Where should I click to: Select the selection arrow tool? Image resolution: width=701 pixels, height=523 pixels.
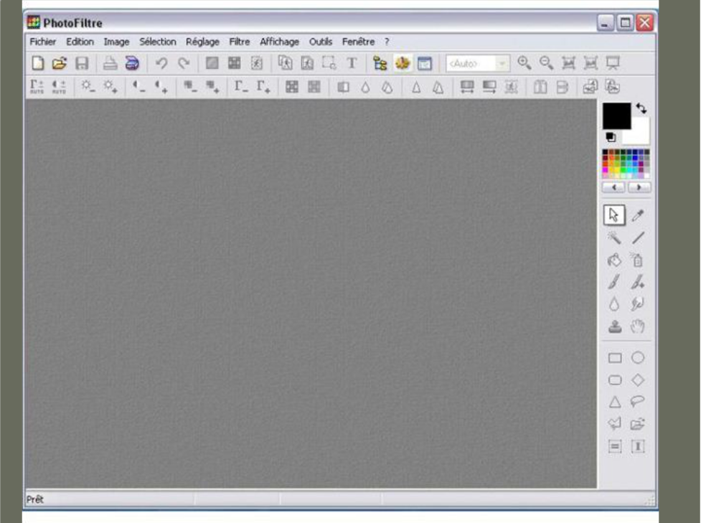pos(614,215)
